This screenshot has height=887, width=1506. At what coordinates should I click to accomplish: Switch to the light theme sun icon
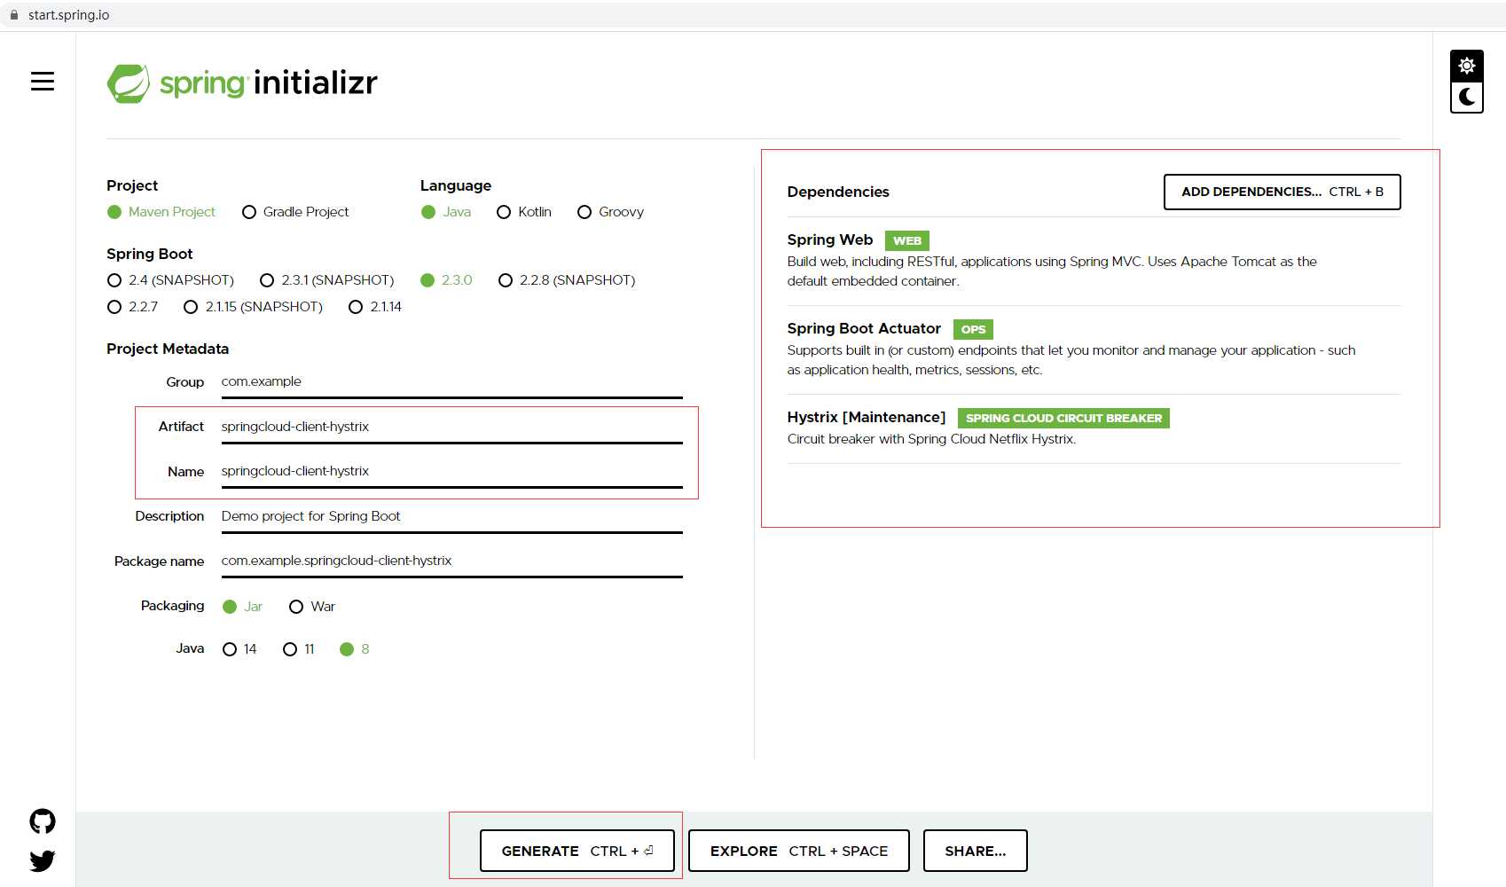[x=1467, y=66]
